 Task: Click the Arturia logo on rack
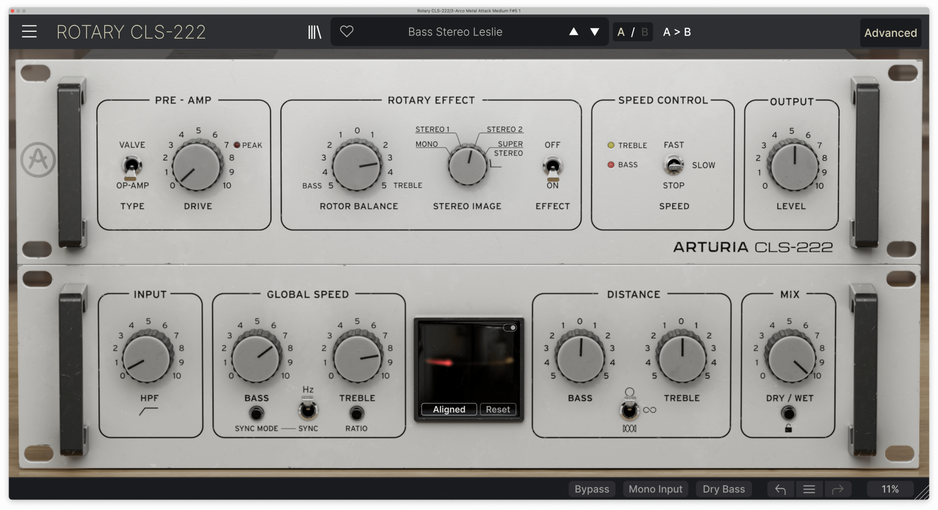tap(38, 159)
